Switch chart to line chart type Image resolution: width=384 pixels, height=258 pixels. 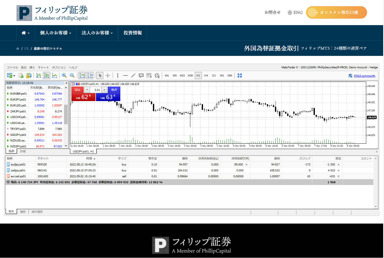coord(55,75)
